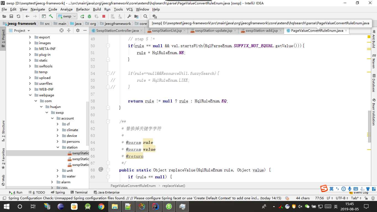Open Project Structure toolbar icon
The image size is (377, 212).
(136, 16)
